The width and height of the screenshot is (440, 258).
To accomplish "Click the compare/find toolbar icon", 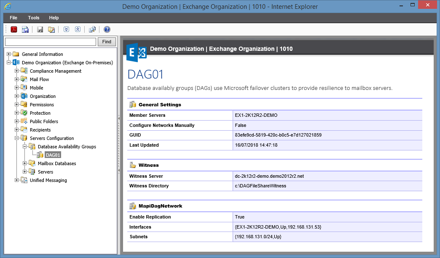I will pos(92,29).
